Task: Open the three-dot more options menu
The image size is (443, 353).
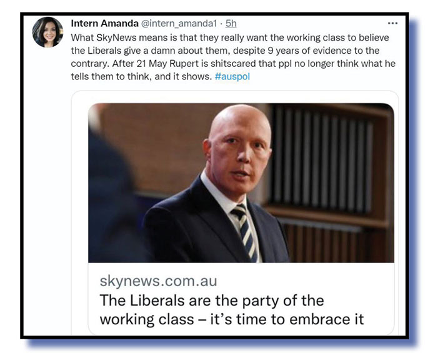Action: pyautogui.click(x=392, y=23)
